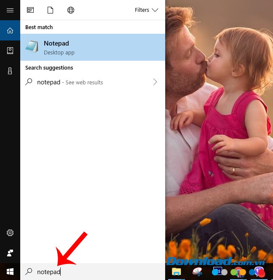Screen dimensions: 273x280
Task: Click the Notepad app icon in Best match
Action: click(x=32, y=47)
